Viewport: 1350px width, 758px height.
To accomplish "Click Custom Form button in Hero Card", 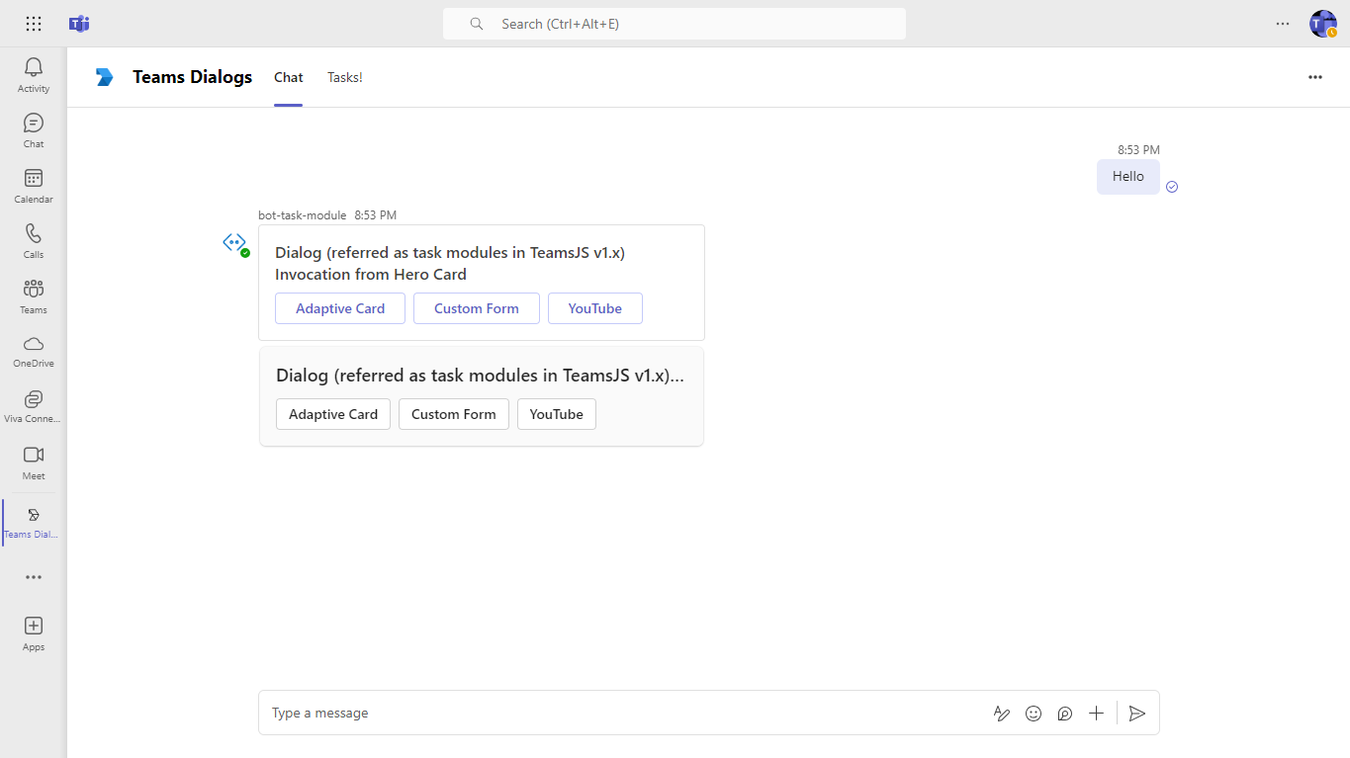I will [477, 308].
